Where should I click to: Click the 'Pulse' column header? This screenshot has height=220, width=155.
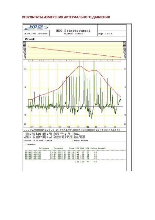click(93, 148)
